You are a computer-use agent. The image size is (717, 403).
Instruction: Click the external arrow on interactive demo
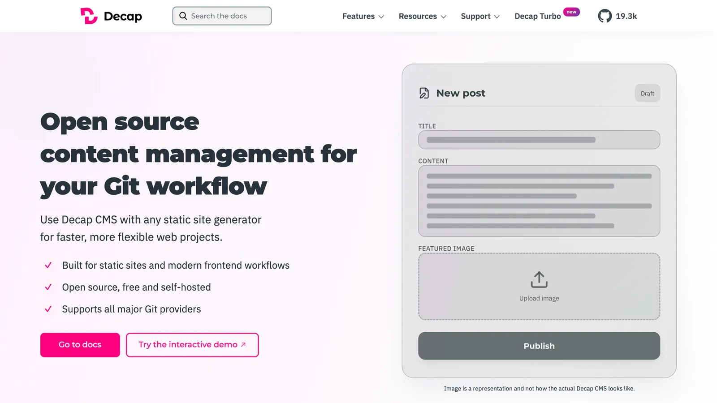coord(243,345)
